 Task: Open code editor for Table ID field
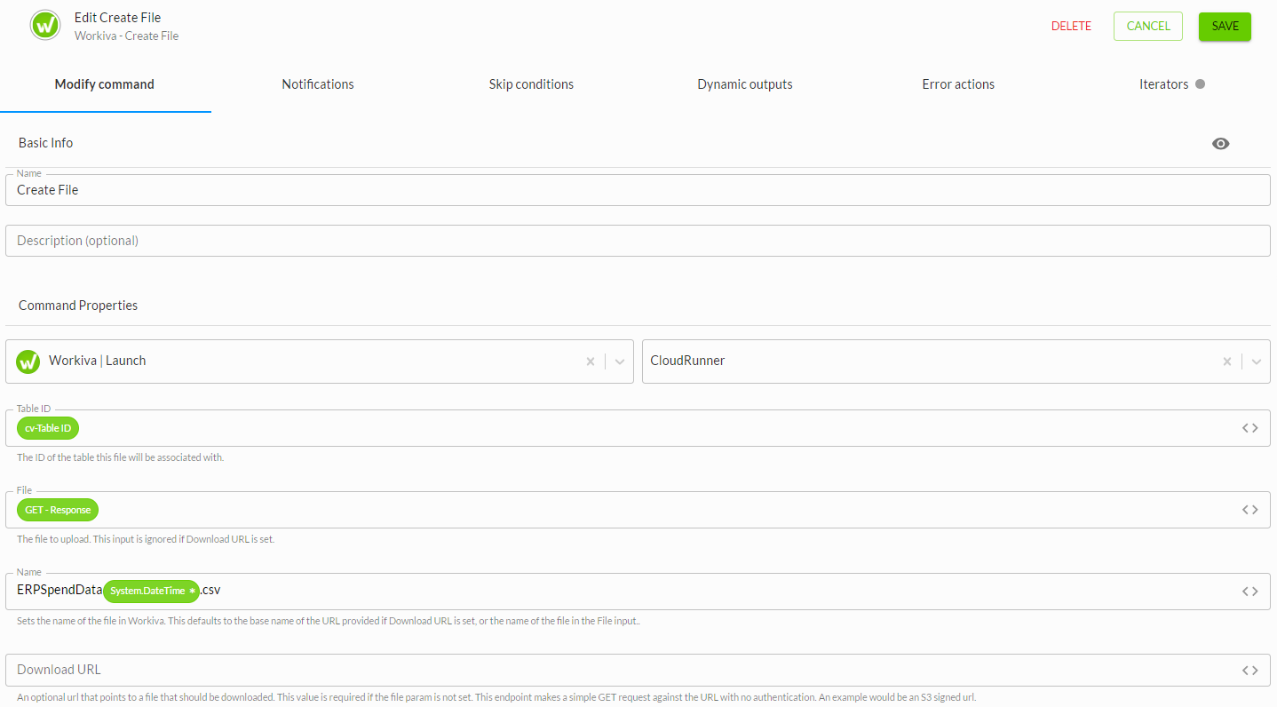tap(1249, 428)
